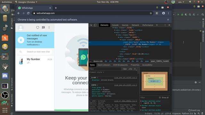Image resolution: width=205 pixels, height=115 pixels.
Task: Dismiss the automated test software infobar
Action: coord(168,19)
